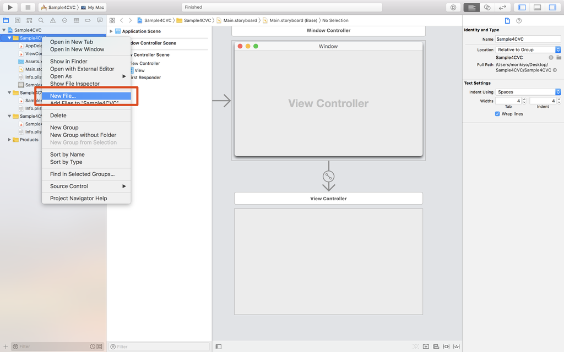Adjust the Tab width stepper
Screen dimensions: 564x352
[524, 101]
